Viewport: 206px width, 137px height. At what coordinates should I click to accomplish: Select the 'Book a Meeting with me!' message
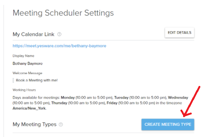37,80
